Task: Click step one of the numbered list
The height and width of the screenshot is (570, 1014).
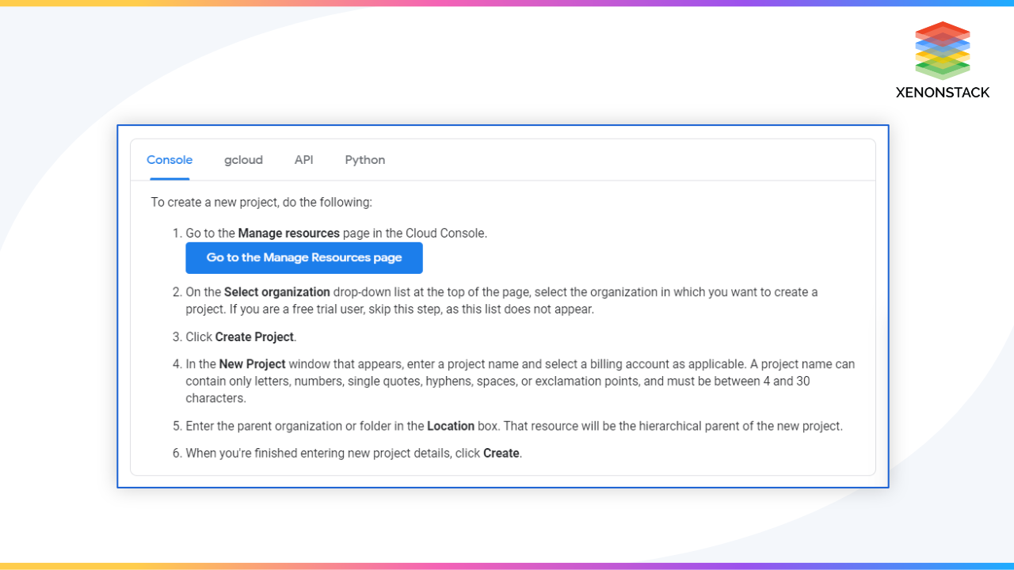Action: 336,233
